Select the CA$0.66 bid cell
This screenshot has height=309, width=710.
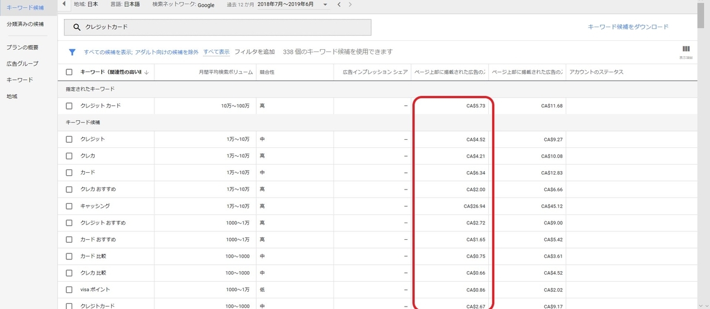click(x=476, y=273)
